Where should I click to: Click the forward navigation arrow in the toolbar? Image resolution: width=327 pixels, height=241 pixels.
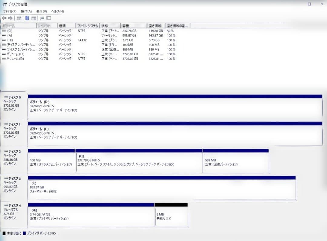10,18
